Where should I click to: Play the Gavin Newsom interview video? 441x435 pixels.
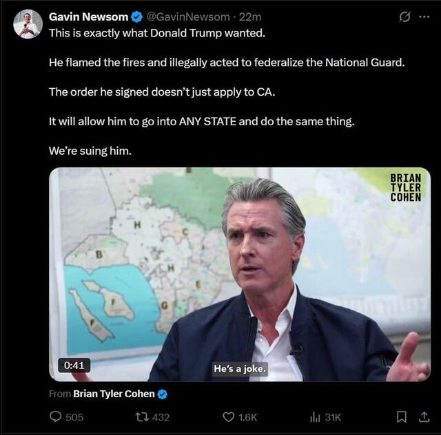[x=239, y=274]
